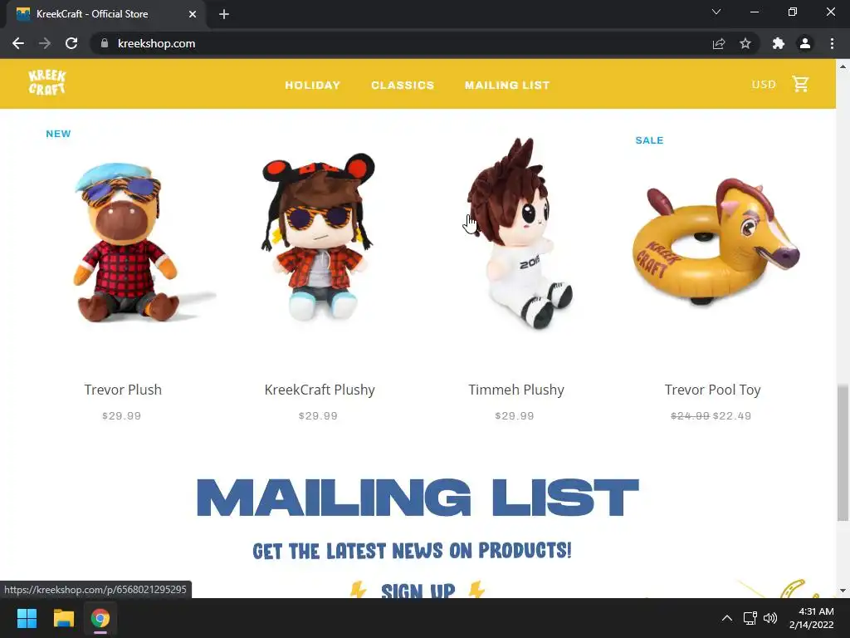This screenshot has height=638, width=850.
Task: Click KreekCraft Plushy $29.99 price
Action: point(318,416)
